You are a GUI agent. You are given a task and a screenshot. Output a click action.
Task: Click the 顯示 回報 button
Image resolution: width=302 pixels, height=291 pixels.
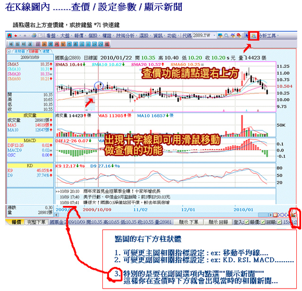pyautogui.click(x=218, y=222)
